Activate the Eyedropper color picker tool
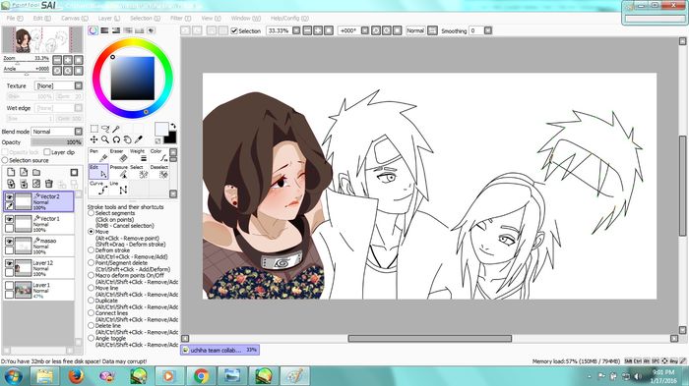The height and width of the screenshot is (386, 689). [x=139, y=139]
